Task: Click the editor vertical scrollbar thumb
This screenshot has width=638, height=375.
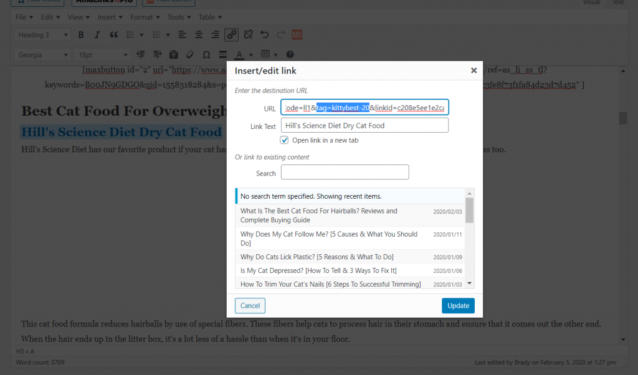Action: tap(623, 118)
